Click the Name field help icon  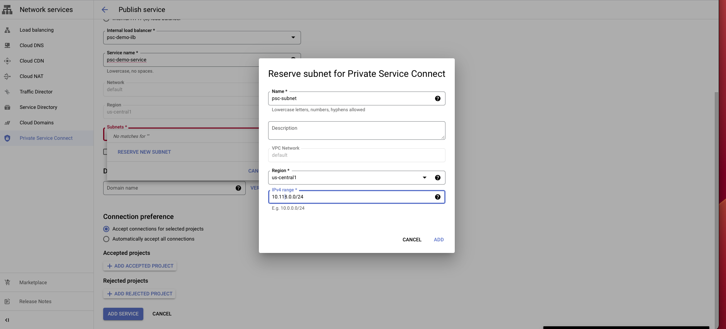click(x=437, y=98)
